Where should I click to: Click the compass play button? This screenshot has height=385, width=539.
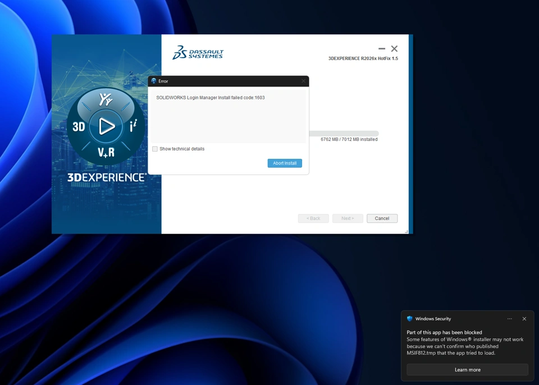[x=106, y=126]
